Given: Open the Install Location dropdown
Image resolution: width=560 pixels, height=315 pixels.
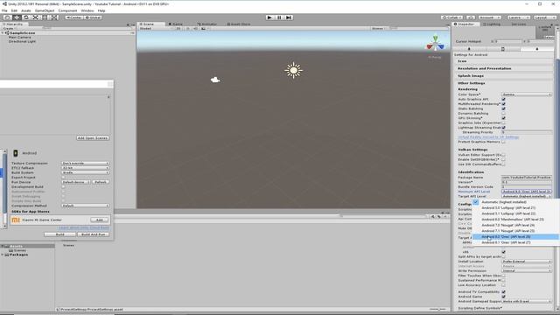Looking at the screenshot, I should 527,262.
